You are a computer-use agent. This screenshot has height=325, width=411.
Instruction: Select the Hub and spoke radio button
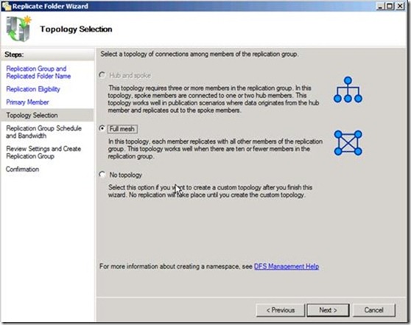pos(102,75)
